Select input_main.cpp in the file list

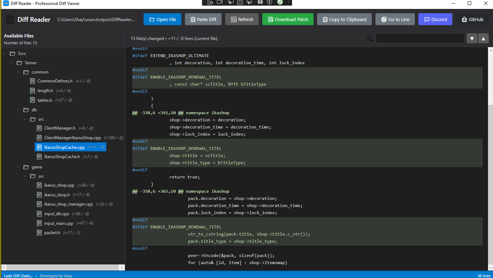[59, 223]
